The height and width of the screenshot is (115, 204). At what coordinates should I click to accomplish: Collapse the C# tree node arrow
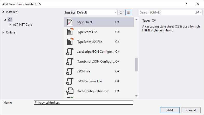[5, 20]
